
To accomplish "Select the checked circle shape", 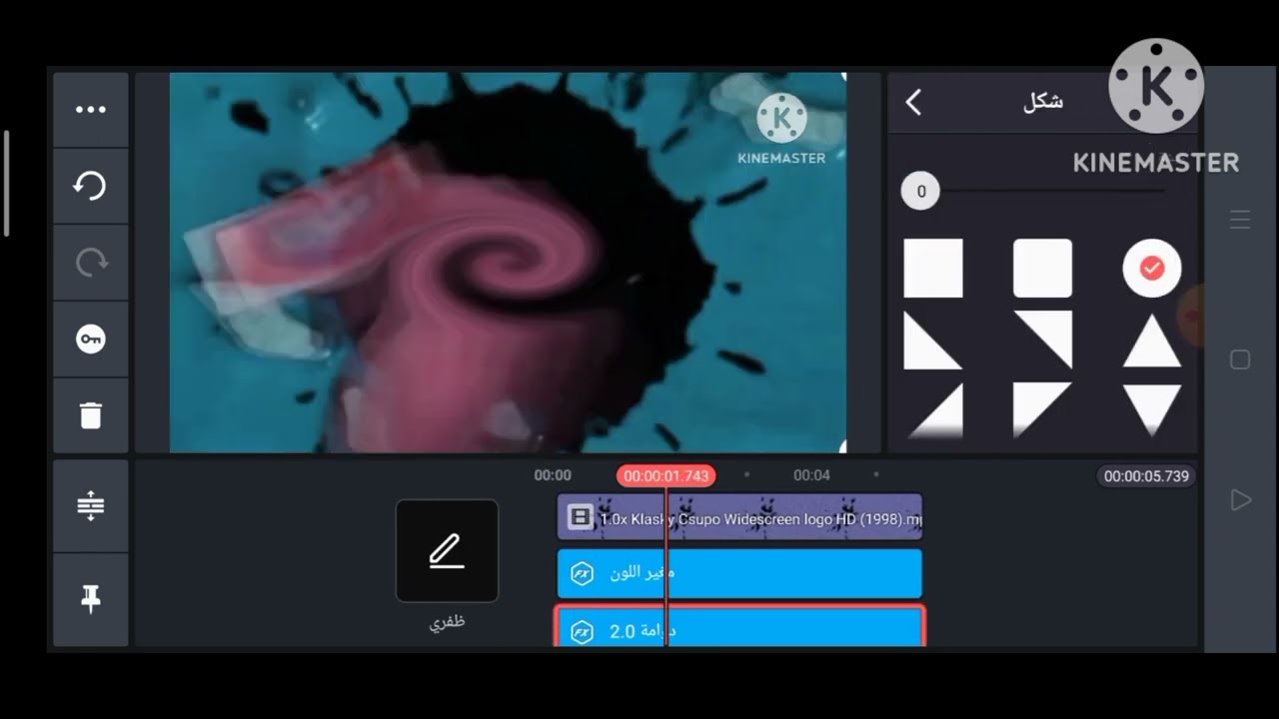I will 1152,268.
